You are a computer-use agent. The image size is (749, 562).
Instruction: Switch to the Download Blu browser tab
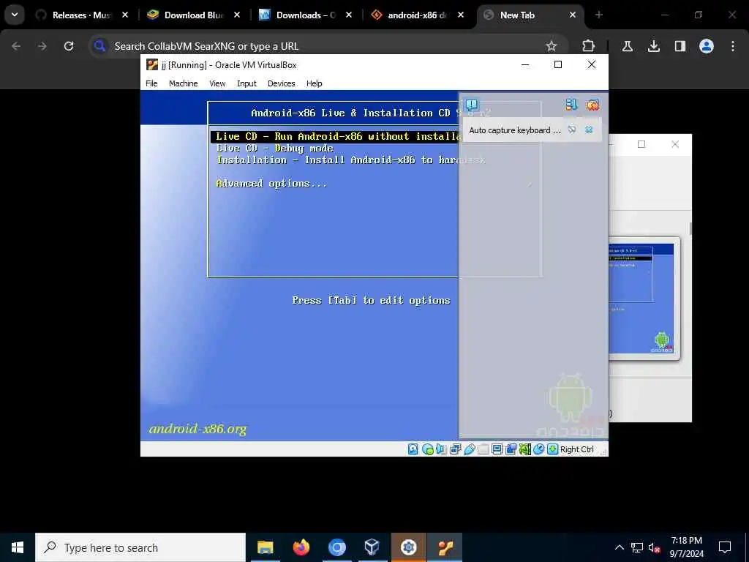[193, 15]
